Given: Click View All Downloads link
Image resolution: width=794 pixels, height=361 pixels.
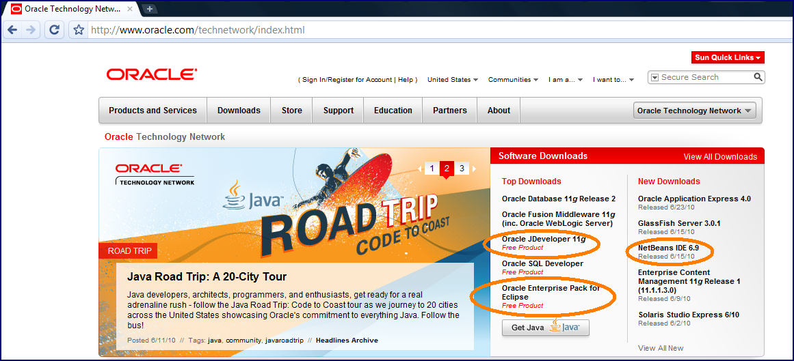Looking at the screenshot, I should coord(720,157).
